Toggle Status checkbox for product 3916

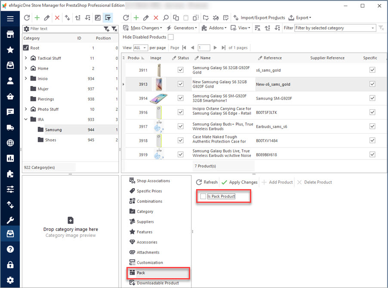tap(181, 112)
